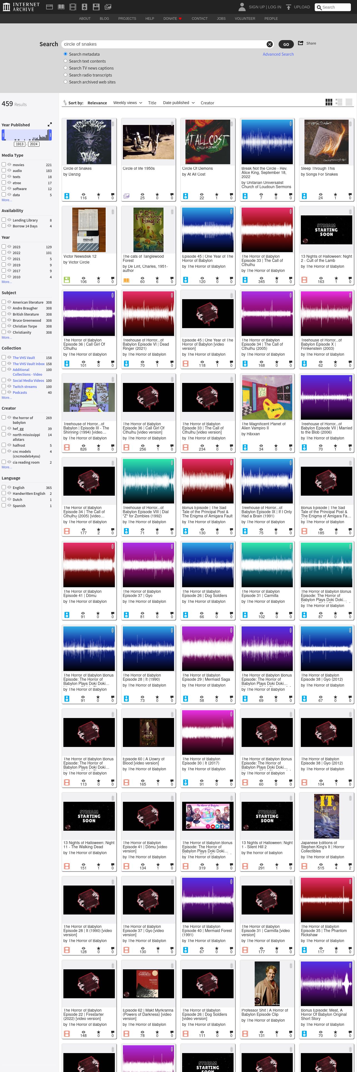Click movie icon on 13 Nights of Halloween Night 2

304,280
